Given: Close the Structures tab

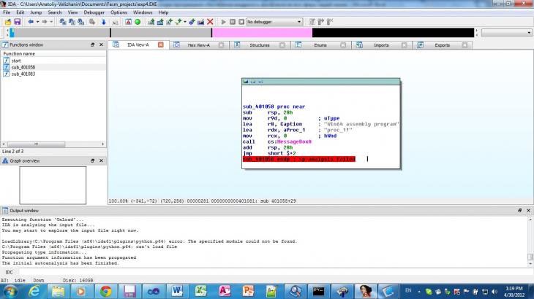Looking at the screenshot, I should click(282, 45).
